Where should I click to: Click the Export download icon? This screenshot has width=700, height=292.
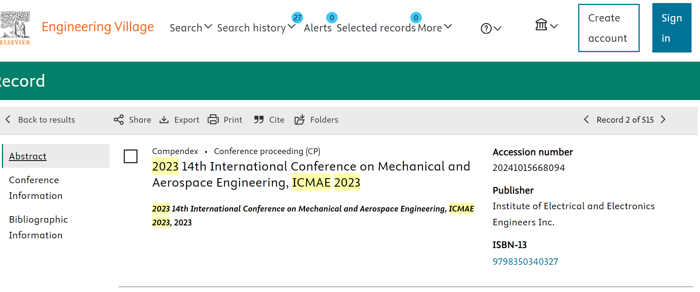coord(164,120)
